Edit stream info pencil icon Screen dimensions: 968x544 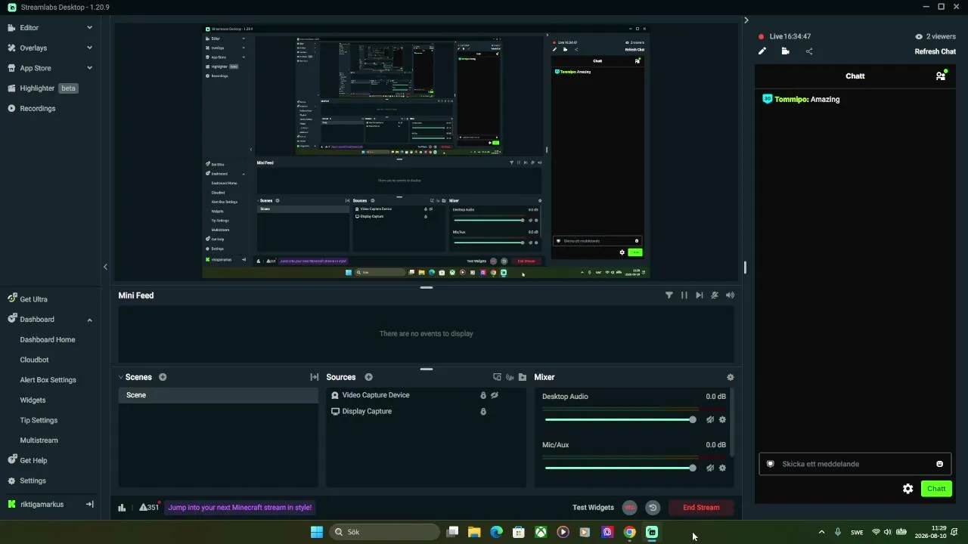[x=762, y=51]
